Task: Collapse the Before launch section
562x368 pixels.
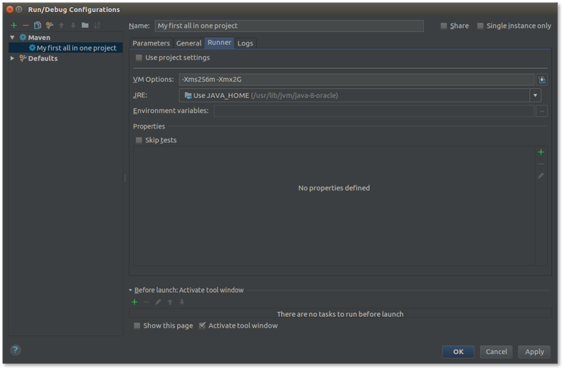Action: [x=130, y=291]
